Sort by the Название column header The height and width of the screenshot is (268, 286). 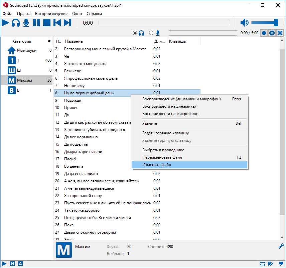point(108,41)
